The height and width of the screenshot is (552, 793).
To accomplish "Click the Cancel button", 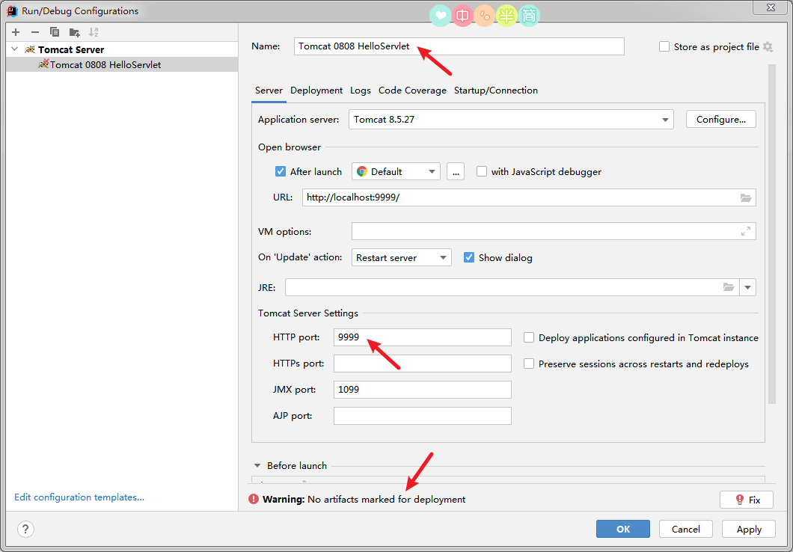I will coord(686,530).
